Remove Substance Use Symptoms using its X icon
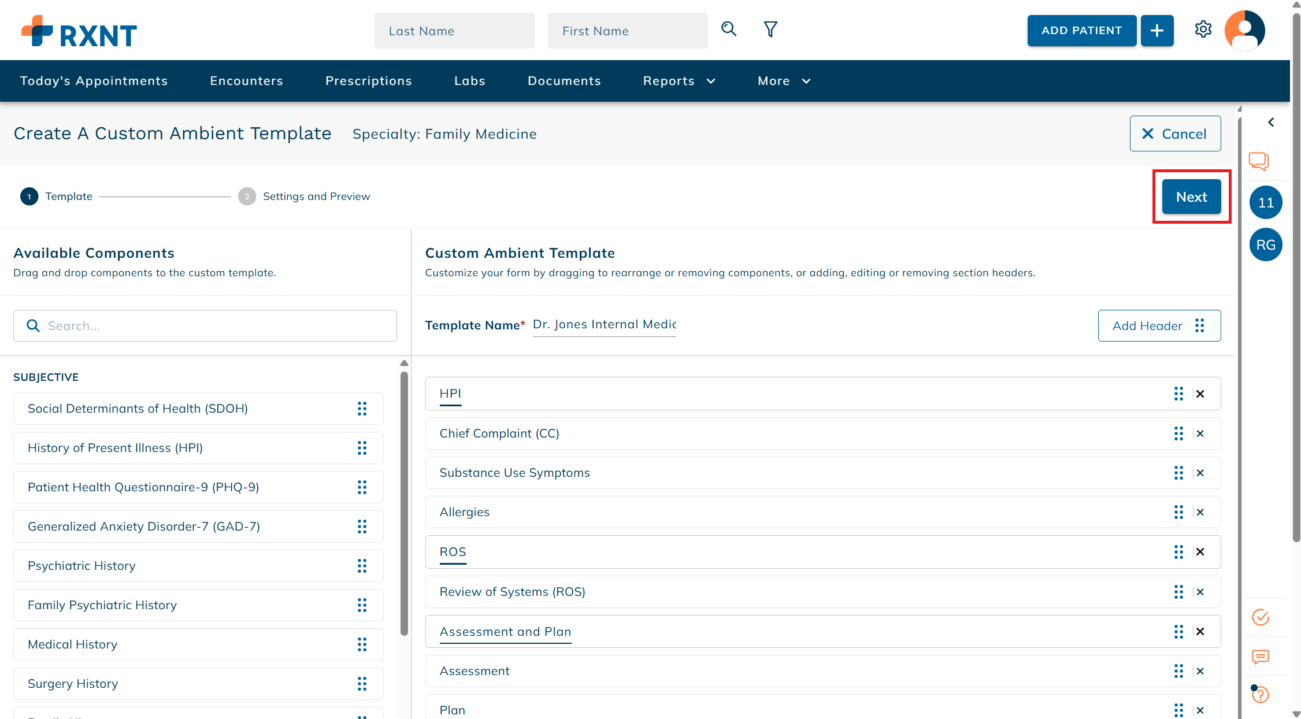1301x719 pixels. pyautogui.click(x=1200, y=473)
